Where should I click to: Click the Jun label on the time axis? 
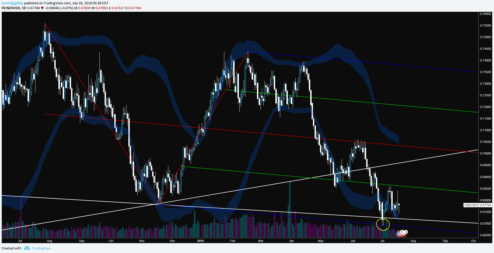[353, 241]
